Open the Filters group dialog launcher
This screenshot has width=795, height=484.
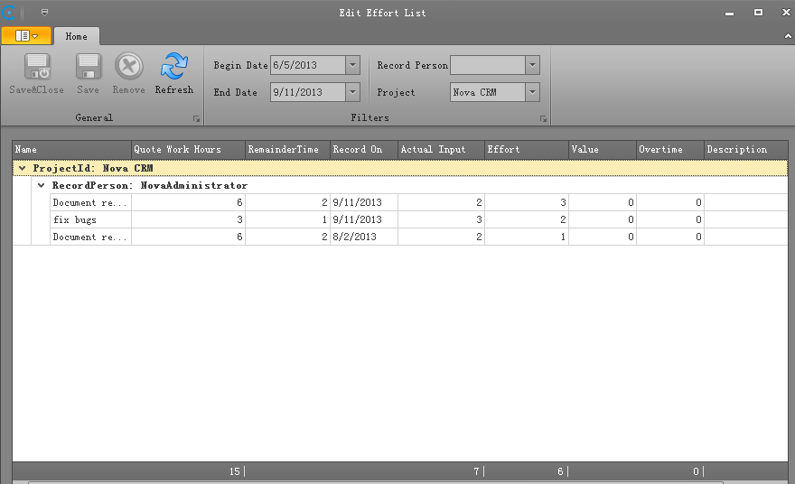tap(543, 119)
